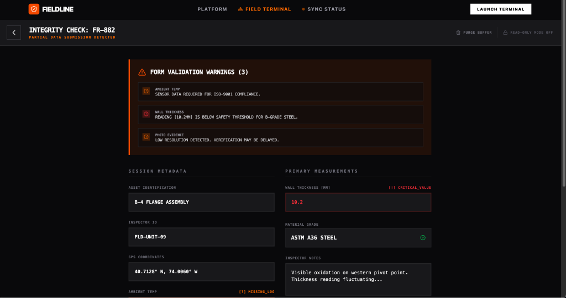Switch to the Field Terminal tab
566x298 pixels.
point(265,9)
